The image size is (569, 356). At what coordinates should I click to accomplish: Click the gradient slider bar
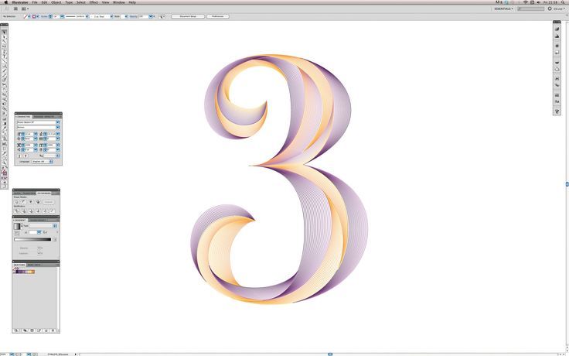tap(32, 239)
